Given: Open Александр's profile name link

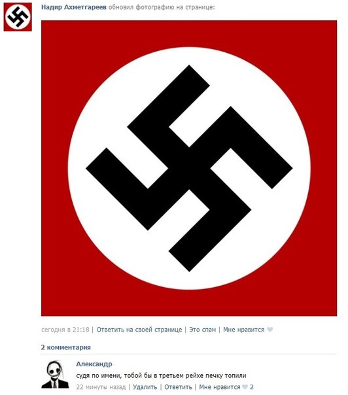Looking at the screenshot, I should 94,364.
